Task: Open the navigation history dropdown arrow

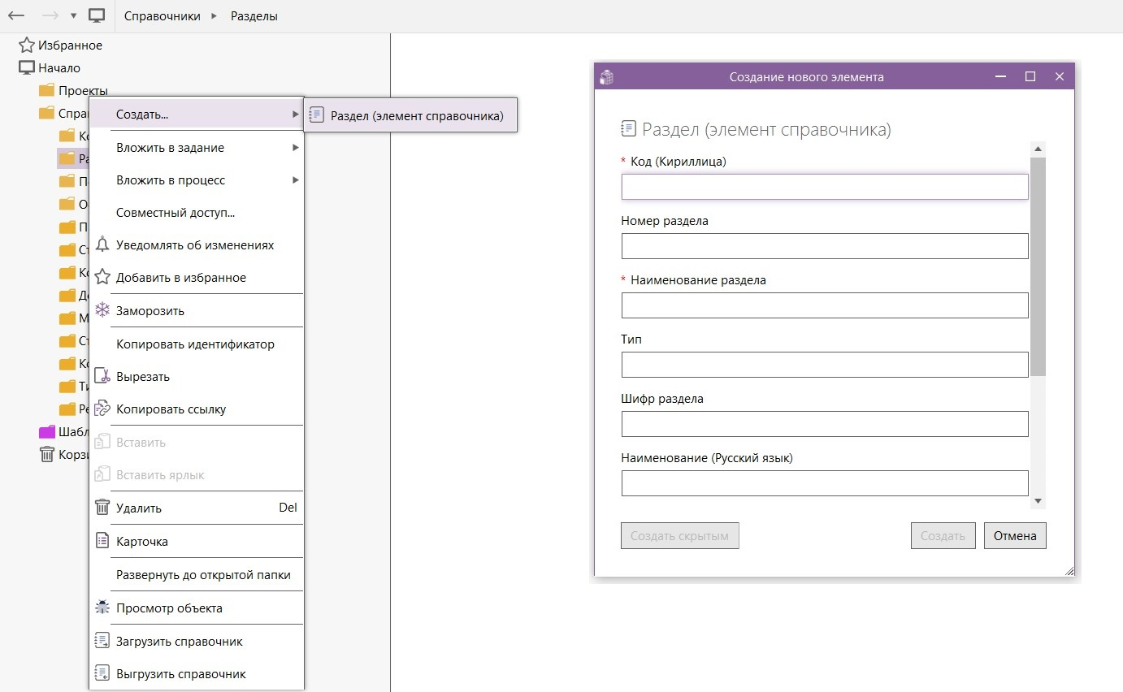Action: click(x=73, y=15)
